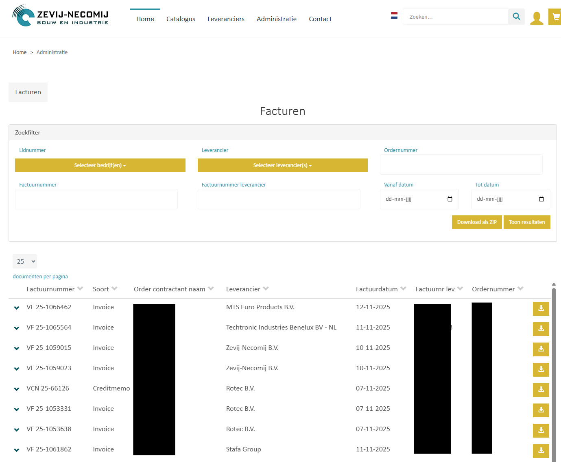This screenshot has width=561, height=462.
Task: Click Toon resultaten button
Action: tap(527, 222)
